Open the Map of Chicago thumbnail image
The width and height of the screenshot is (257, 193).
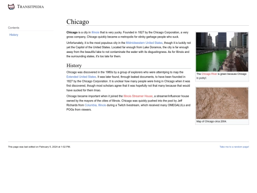click(222, 103)
